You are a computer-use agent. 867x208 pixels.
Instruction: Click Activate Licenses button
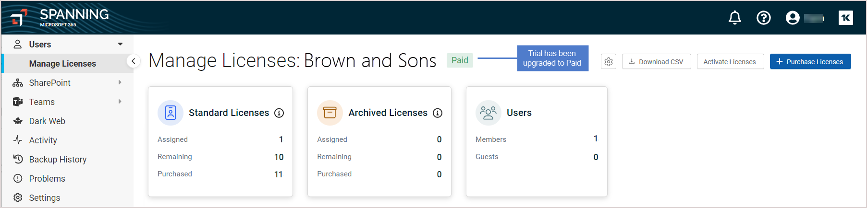coord(730,62)
